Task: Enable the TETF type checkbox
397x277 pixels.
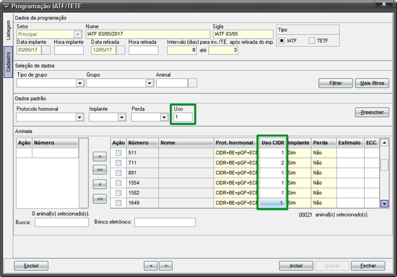Action: coord(312,41)
